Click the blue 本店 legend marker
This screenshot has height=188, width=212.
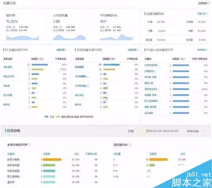tap(46, 116)
